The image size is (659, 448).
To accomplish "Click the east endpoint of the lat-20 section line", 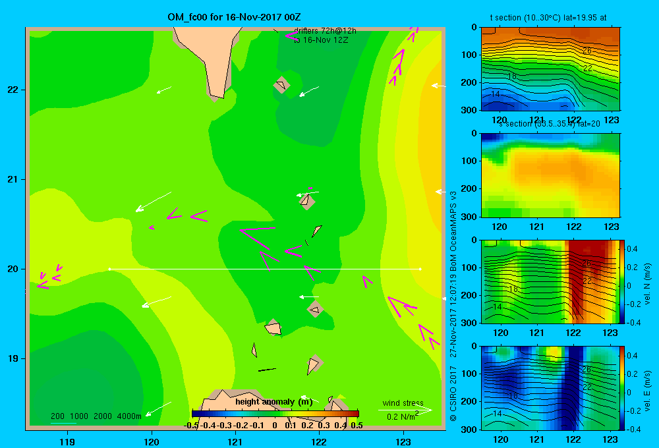I will (420, 269).
